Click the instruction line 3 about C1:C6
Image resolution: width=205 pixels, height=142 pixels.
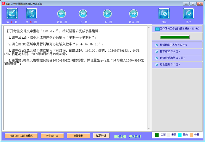point(72,52)
